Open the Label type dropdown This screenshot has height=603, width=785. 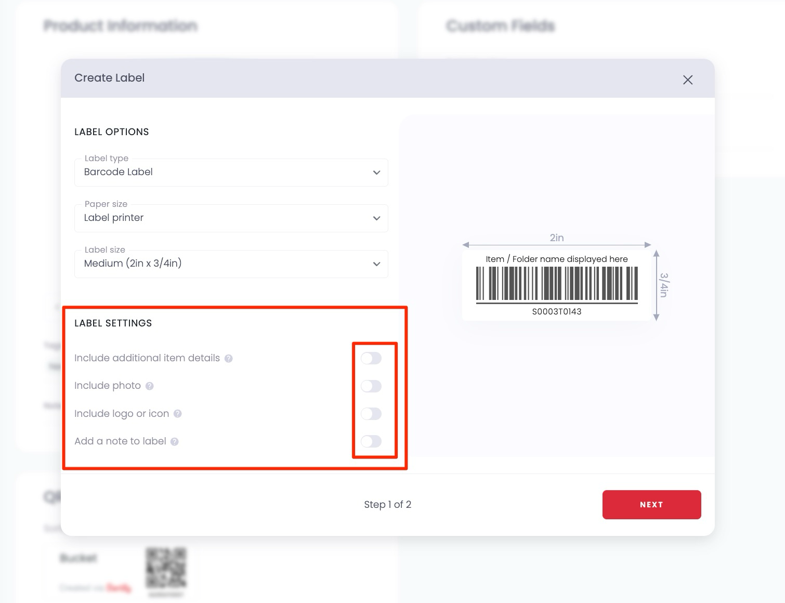(x=376, y=172)
